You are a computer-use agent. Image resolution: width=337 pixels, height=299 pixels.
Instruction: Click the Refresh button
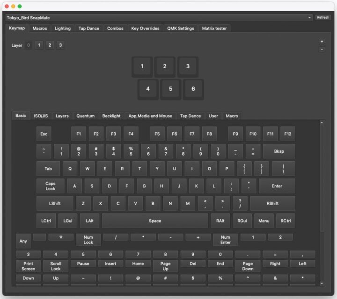[323, 17]
